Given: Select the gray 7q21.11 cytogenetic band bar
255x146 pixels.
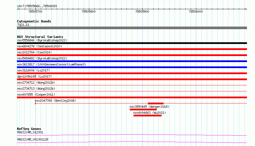Looking at the screenshot, I should pyautogui.click(x=132, y=28).
